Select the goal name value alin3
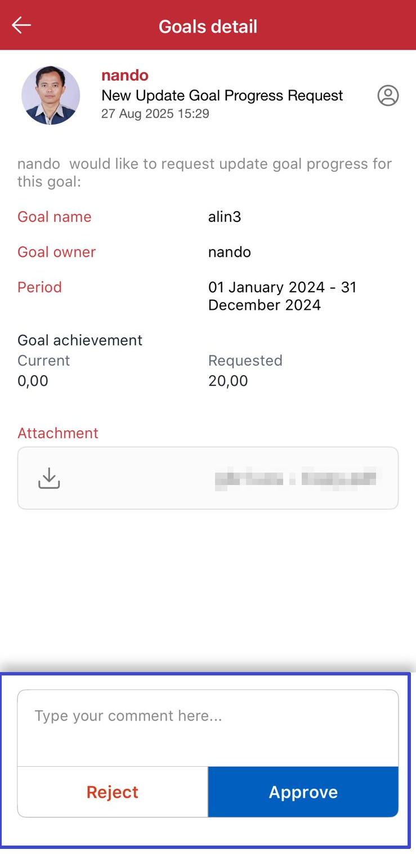 (225, 217)
